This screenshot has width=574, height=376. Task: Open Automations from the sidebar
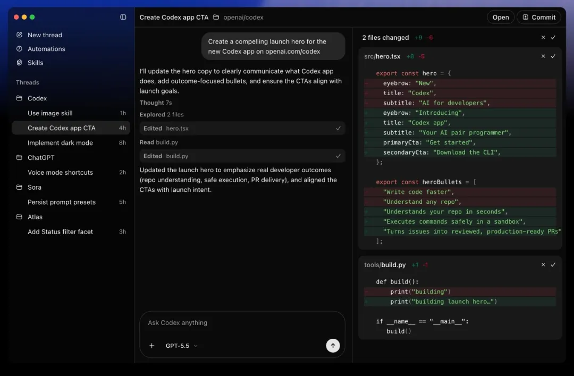pos(46,49)
